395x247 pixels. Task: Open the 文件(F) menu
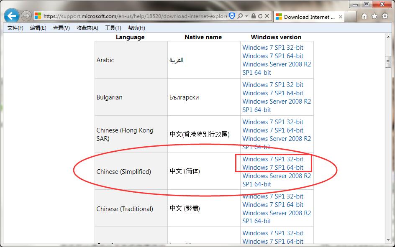point(15,28)
